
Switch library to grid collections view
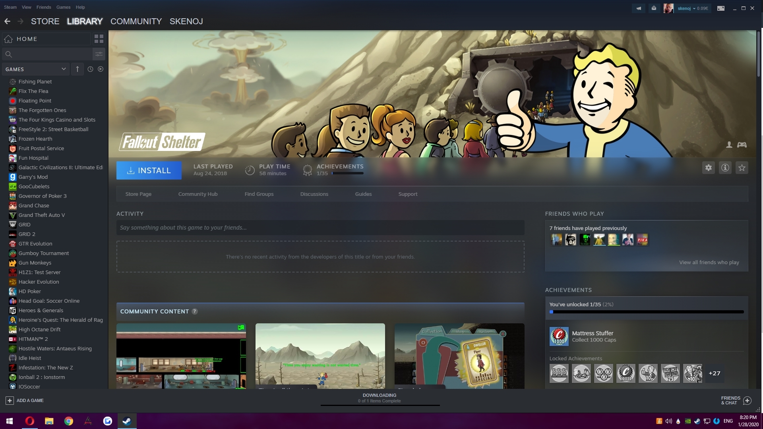click(x=99, y=39)
